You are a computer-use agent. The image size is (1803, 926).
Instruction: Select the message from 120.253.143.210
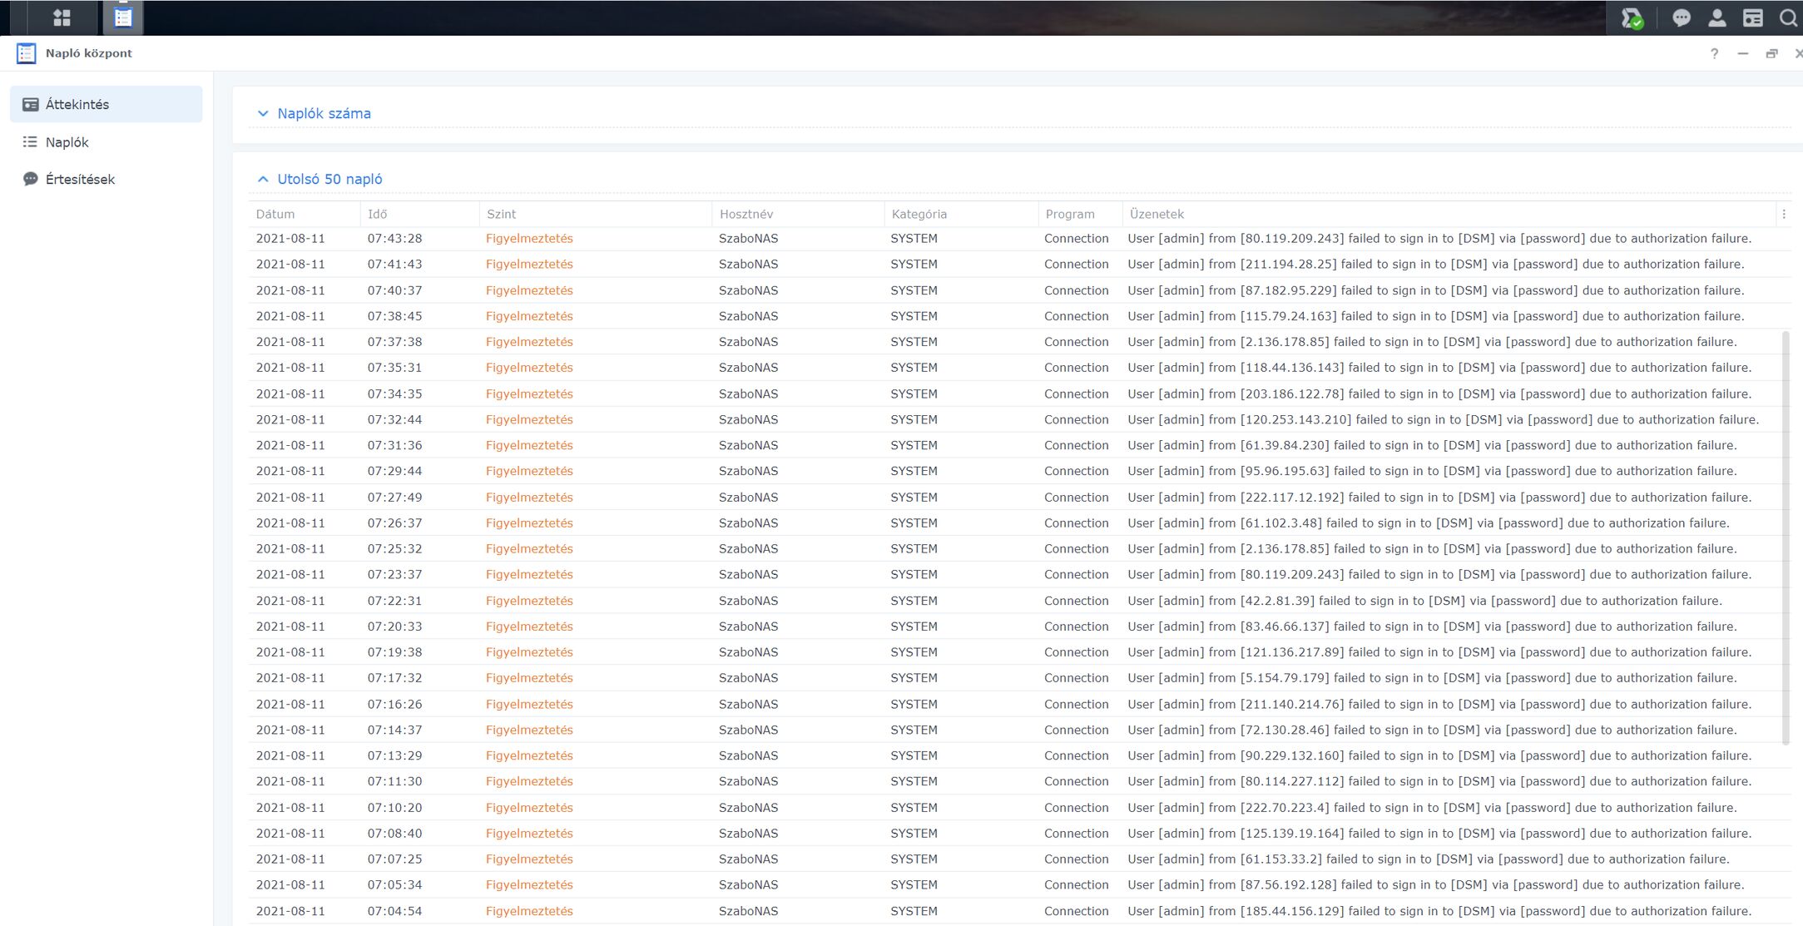click(1443, 419)
